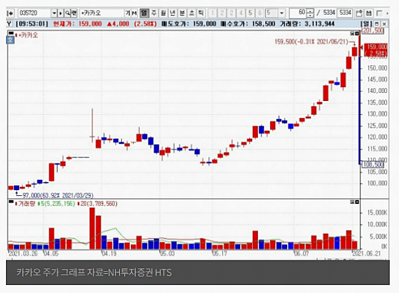Viewport: 399px width, 293px height.
Task: Click the boxed 5334 total count field
Action: coord(345,13)
